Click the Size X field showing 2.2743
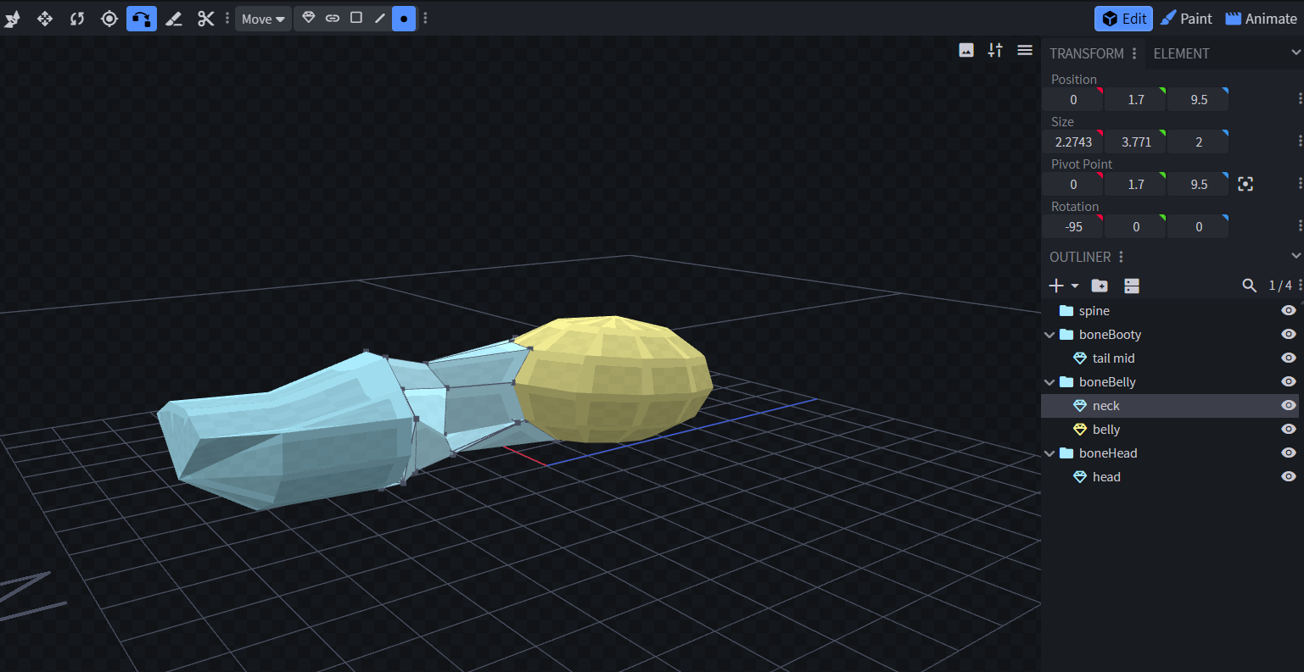This screenshot has height=672, width=1304. pyautogui.click(x=1073, y=142)
